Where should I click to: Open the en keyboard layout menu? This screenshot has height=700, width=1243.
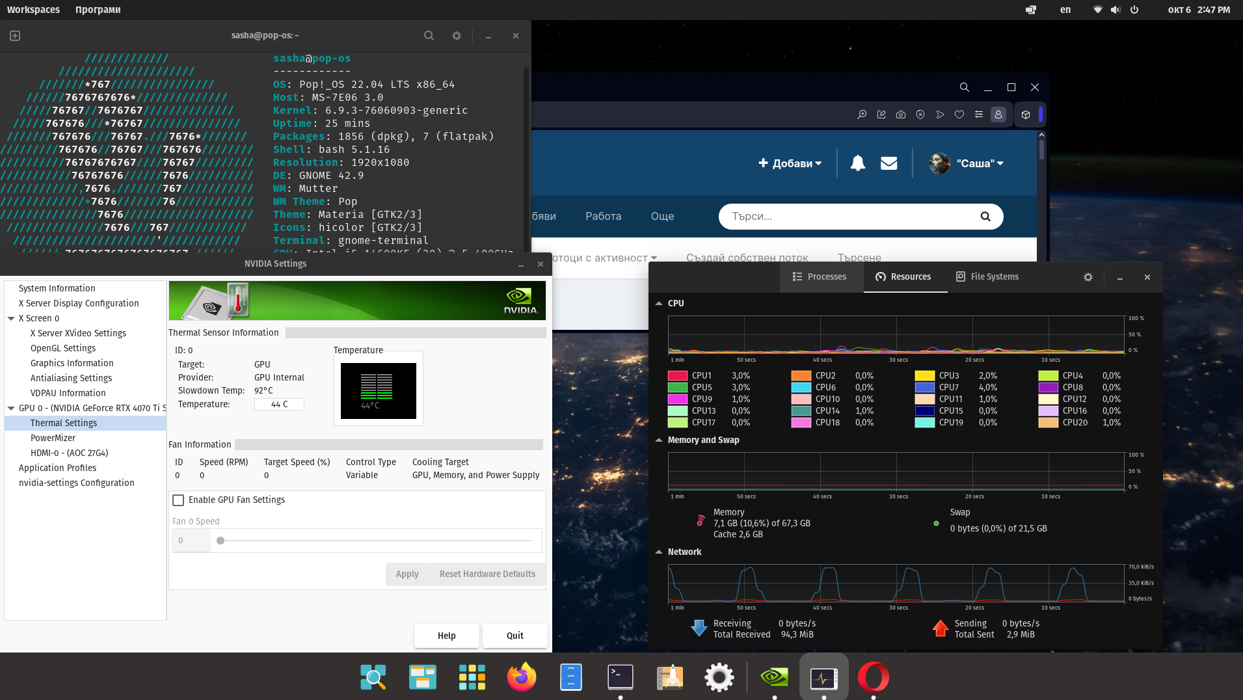coord(1065,10)
